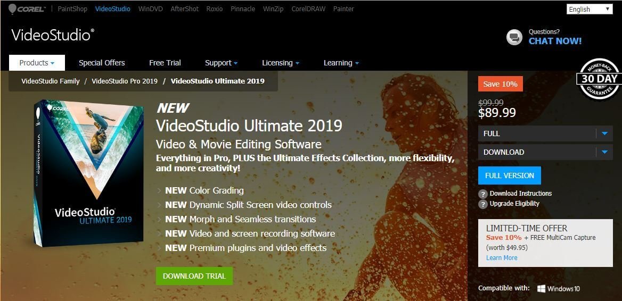Click the NEW Color Grading feature line
Viewport: 622px width, 301px height.
pos(204,190)
